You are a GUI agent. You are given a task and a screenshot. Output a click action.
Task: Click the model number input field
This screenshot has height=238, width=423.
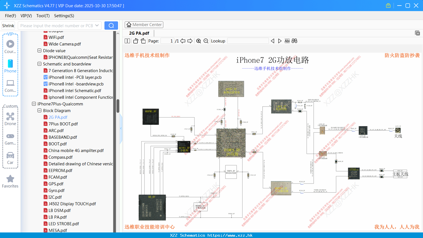60,26
